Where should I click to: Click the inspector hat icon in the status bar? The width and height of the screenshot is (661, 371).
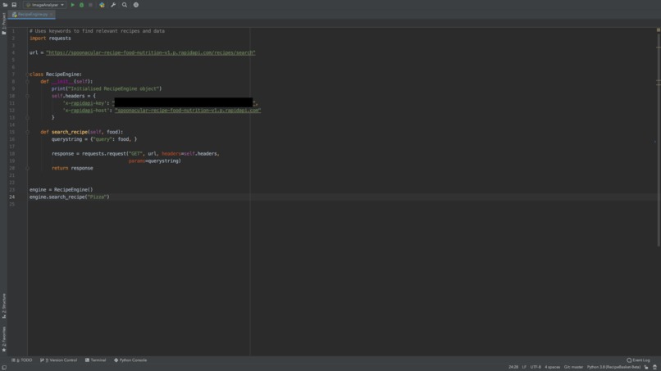coord(654,367)
